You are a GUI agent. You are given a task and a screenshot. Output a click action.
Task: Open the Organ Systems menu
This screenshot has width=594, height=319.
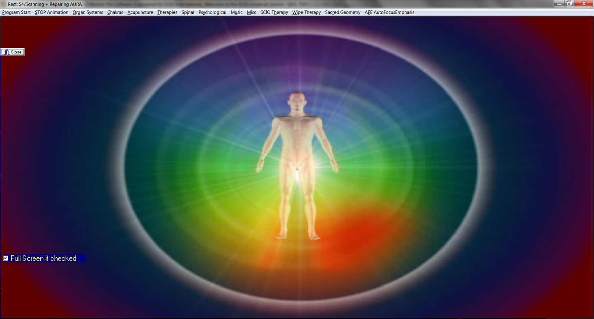[x=88, y=12]
